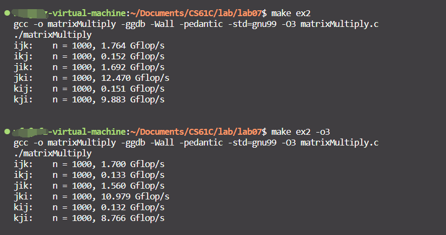
Task: Click the jki line with 12.470 Gflop/s
Action: point(91,78)
